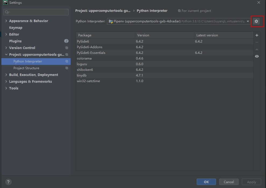266x188 pixels.
Task: Click latest version 6.4.2 in PySide6-Essentials row
Action: [x=199, y=53]
